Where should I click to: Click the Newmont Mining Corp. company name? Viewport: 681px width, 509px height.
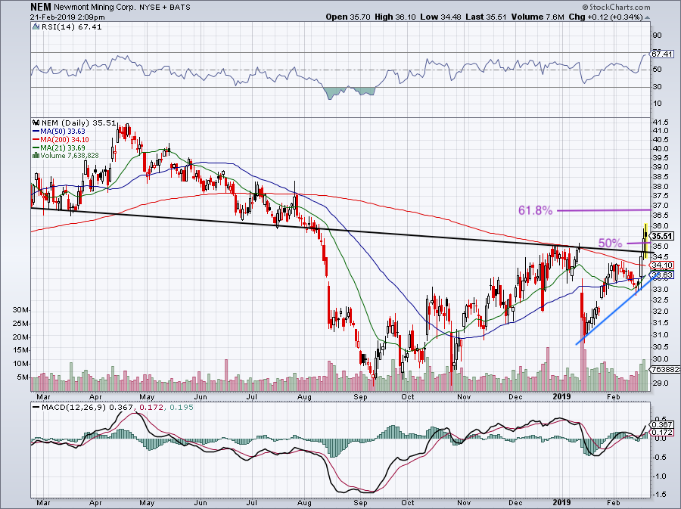[95, 8]
